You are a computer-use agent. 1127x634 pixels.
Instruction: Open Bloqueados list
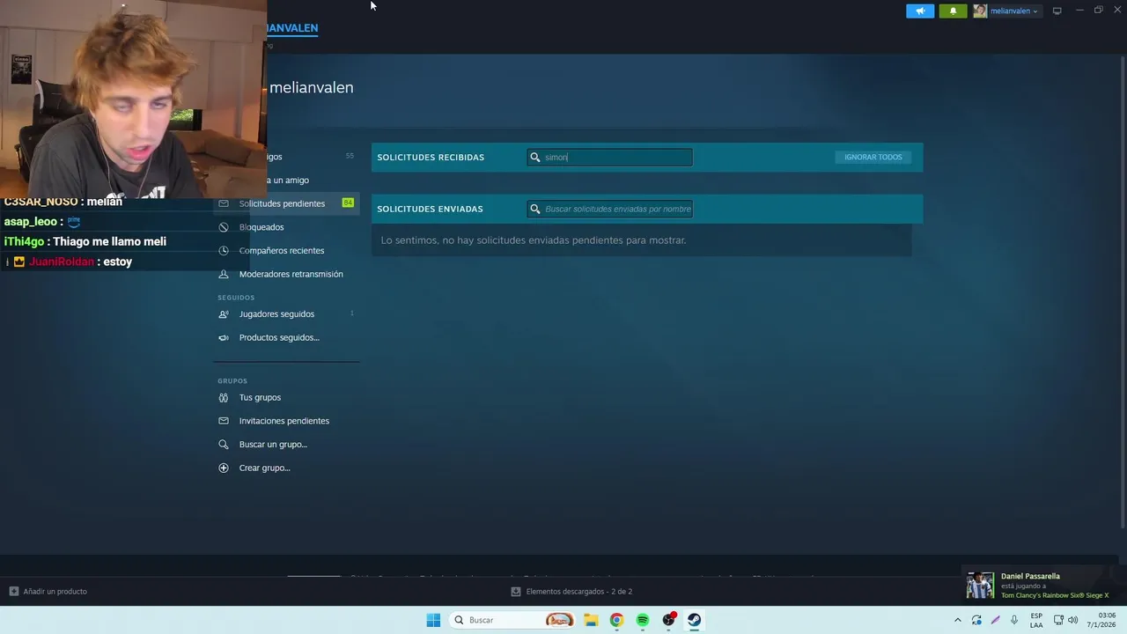tap(261, 227)
